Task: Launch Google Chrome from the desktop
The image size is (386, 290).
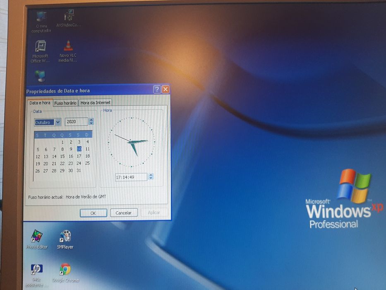Action: [65, 273]
